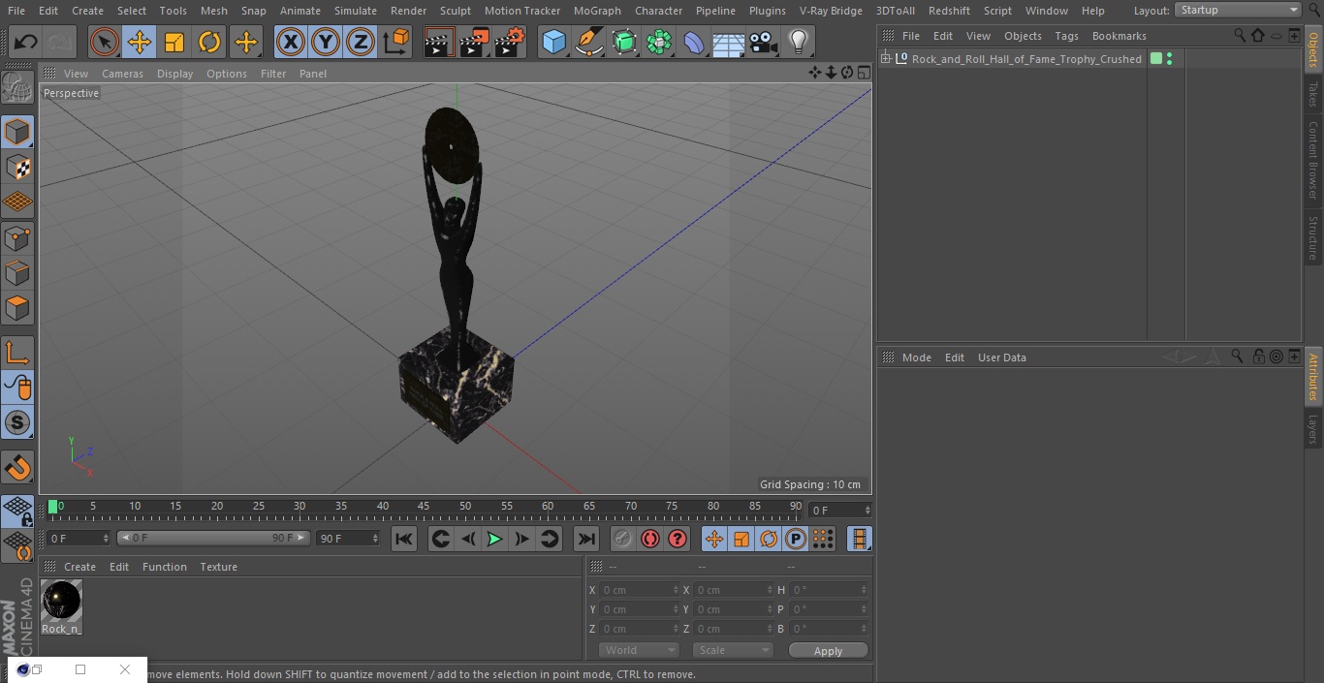Image resolution: width=1324 pixels, height=683 pixels.
Task: Go to end of animation
Action: 586,539
